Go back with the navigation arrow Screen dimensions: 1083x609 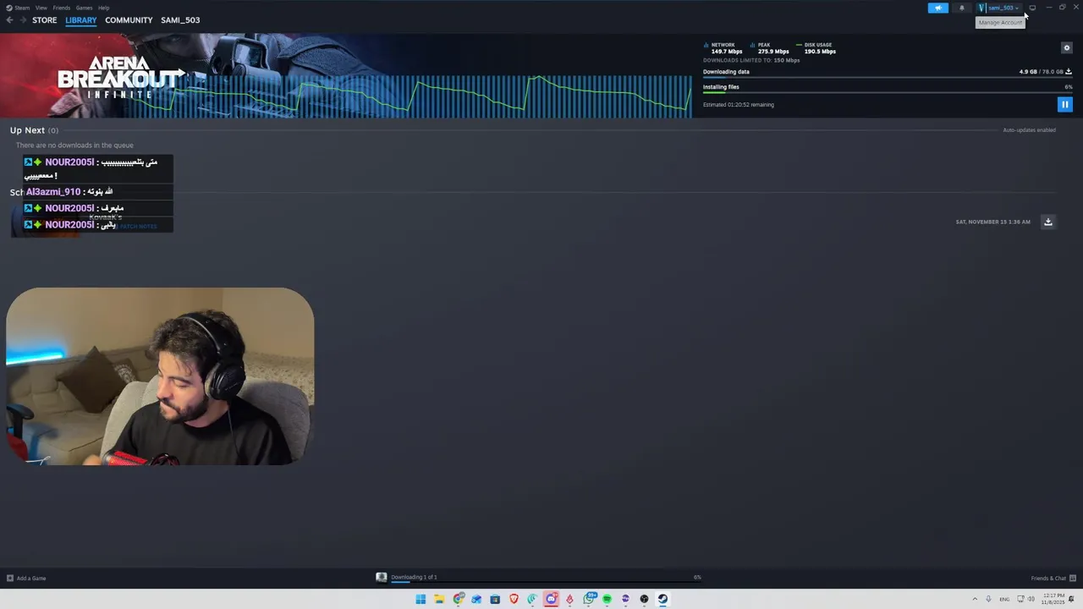pos(9,20)
